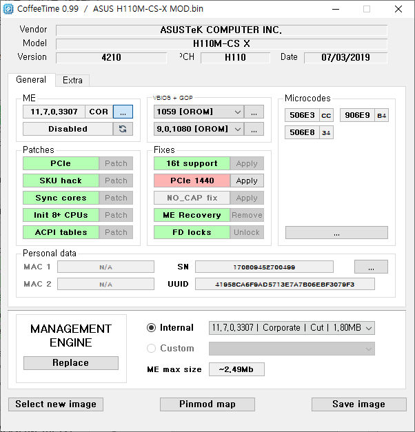Click the 16t support status label
Viewport: 415px width, 432px height.
[192, 163]
